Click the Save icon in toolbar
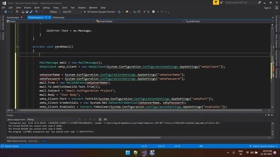 (x=27, y=12)
